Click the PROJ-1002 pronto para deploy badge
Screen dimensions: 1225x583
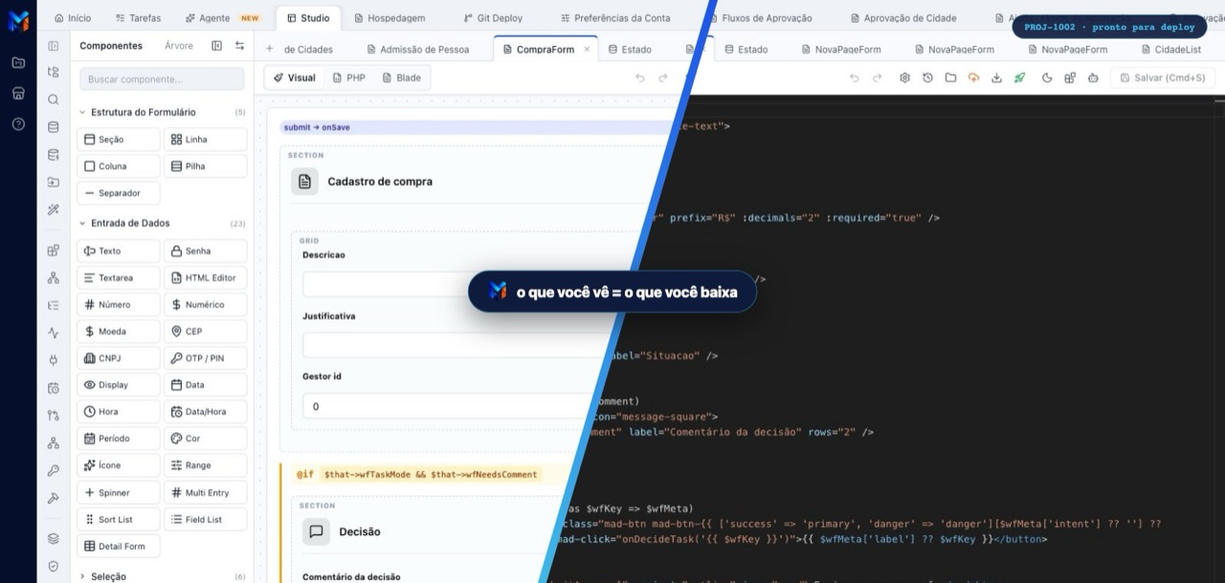(x=1108, y=27)
